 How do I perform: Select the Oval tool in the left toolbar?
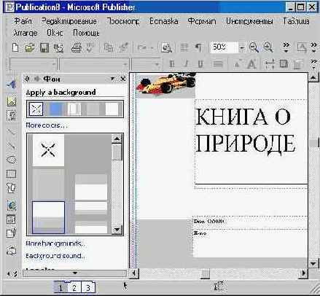(x=11, y=160)
